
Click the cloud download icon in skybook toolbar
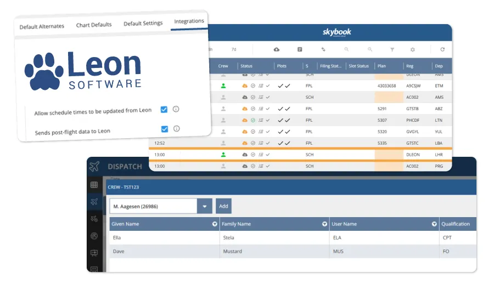pos(276,49)
